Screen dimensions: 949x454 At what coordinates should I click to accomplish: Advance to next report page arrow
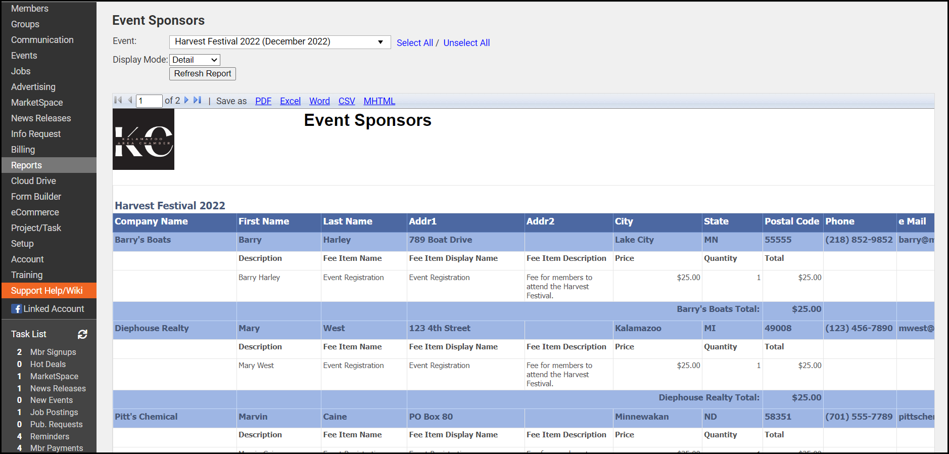click(x=186, y=100)
